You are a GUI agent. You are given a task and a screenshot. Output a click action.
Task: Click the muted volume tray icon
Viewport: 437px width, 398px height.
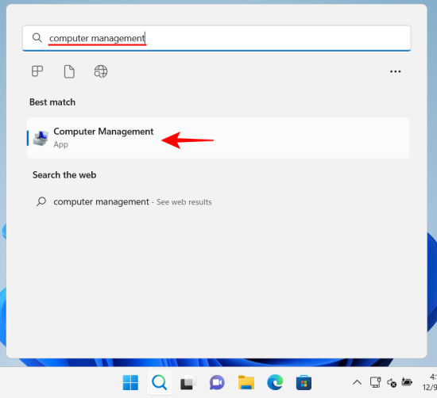pyautogui.click(x=392, y=383)
